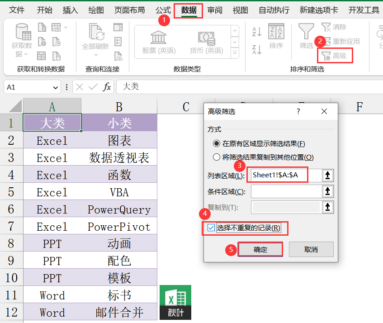Viewport: 383px width, 323px height.
Task: Select column A header
Action: pyautogui.click(x=52, y=106)
